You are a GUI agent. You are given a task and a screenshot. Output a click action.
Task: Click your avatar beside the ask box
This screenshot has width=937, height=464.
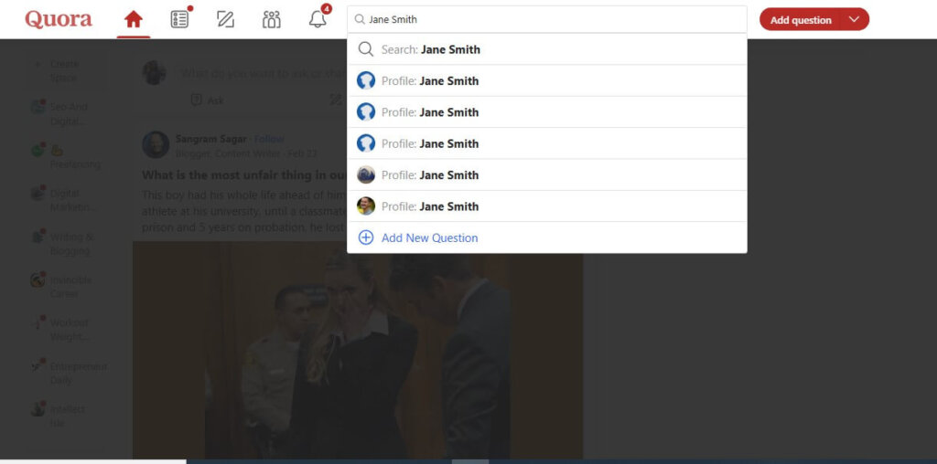click(154, 73)
